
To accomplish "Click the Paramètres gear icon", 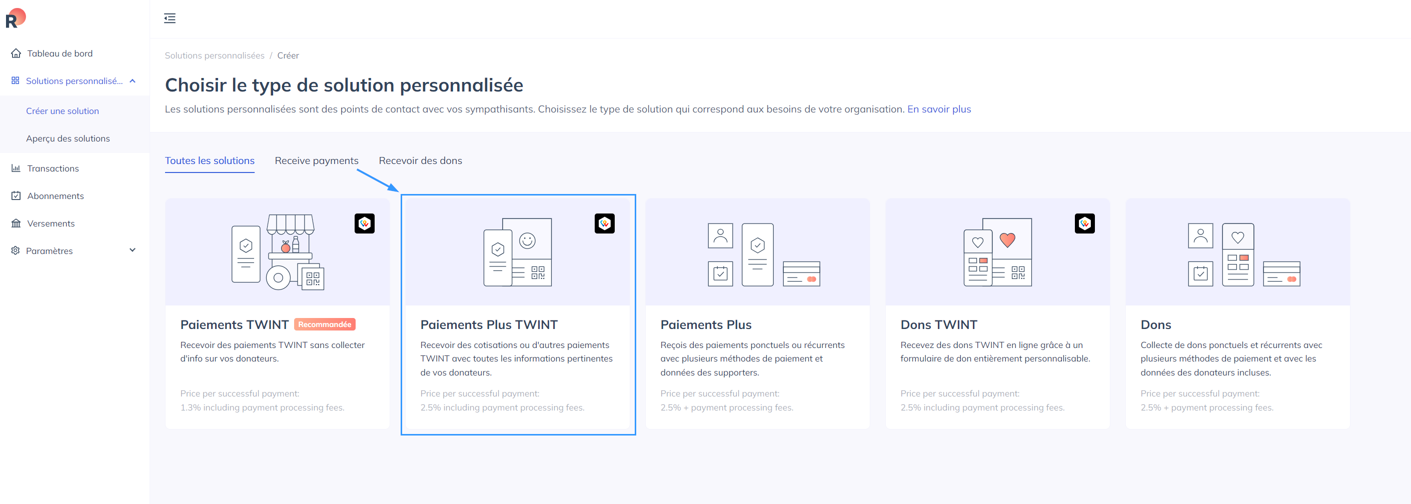I will [16, 251].
